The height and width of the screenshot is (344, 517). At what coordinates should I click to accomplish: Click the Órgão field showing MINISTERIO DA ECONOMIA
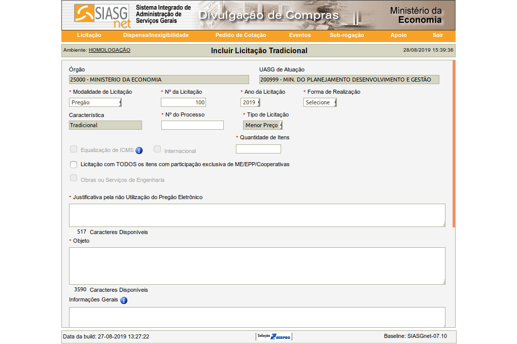(x=159, y=80)
